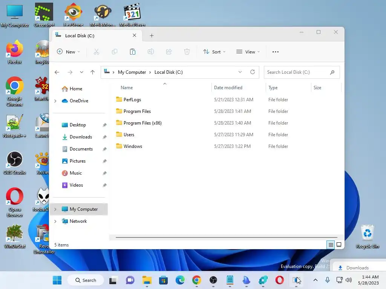This screenshot has width=386, height=289.
Task: Click the Search Local Disk (C:) field
Action: pos(302,72)
